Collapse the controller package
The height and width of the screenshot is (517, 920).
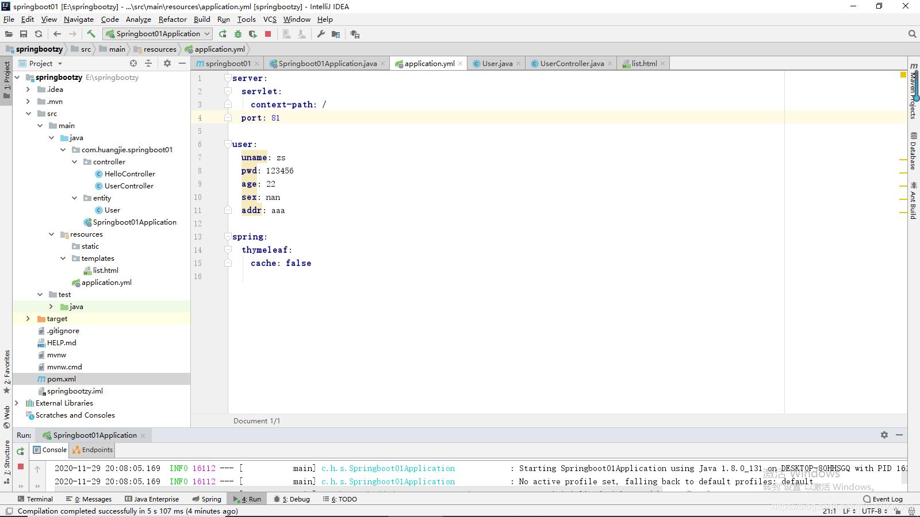tap(74, 162)
